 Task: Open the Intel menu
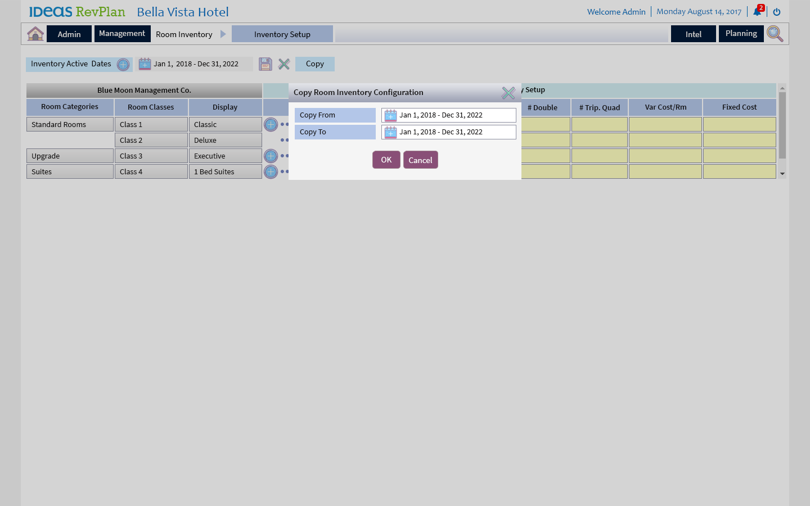pyautogui.click(x=693, y=34)
